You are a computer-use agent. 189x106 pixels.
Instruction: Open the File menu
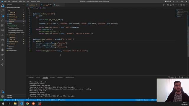(x=5, y=1)
